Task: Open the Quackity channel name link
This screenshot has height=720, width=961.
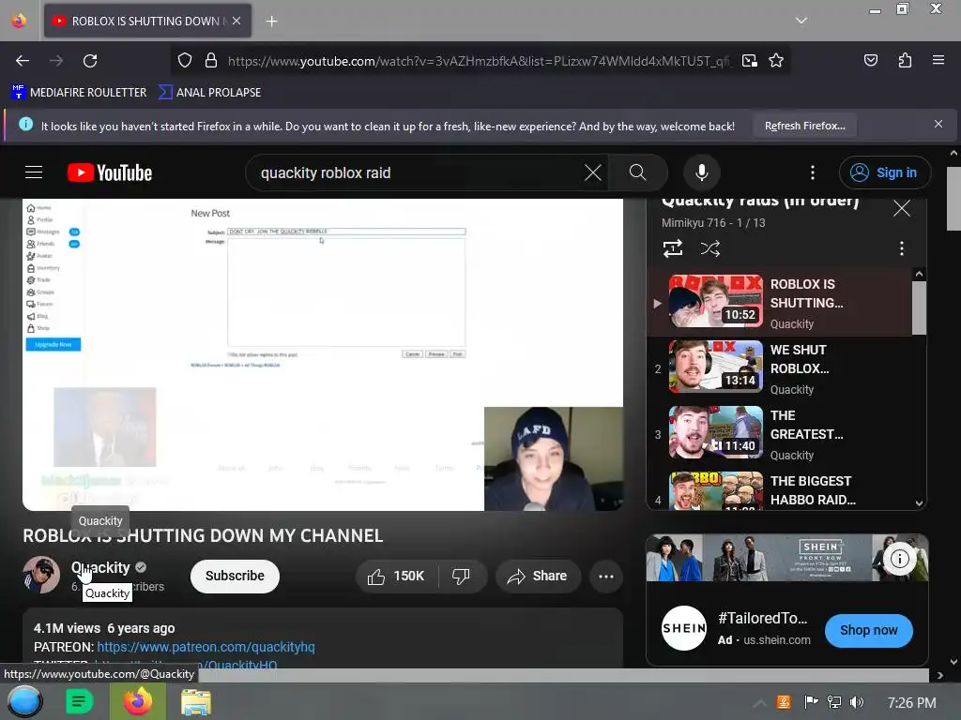Action: coord(100,567)
